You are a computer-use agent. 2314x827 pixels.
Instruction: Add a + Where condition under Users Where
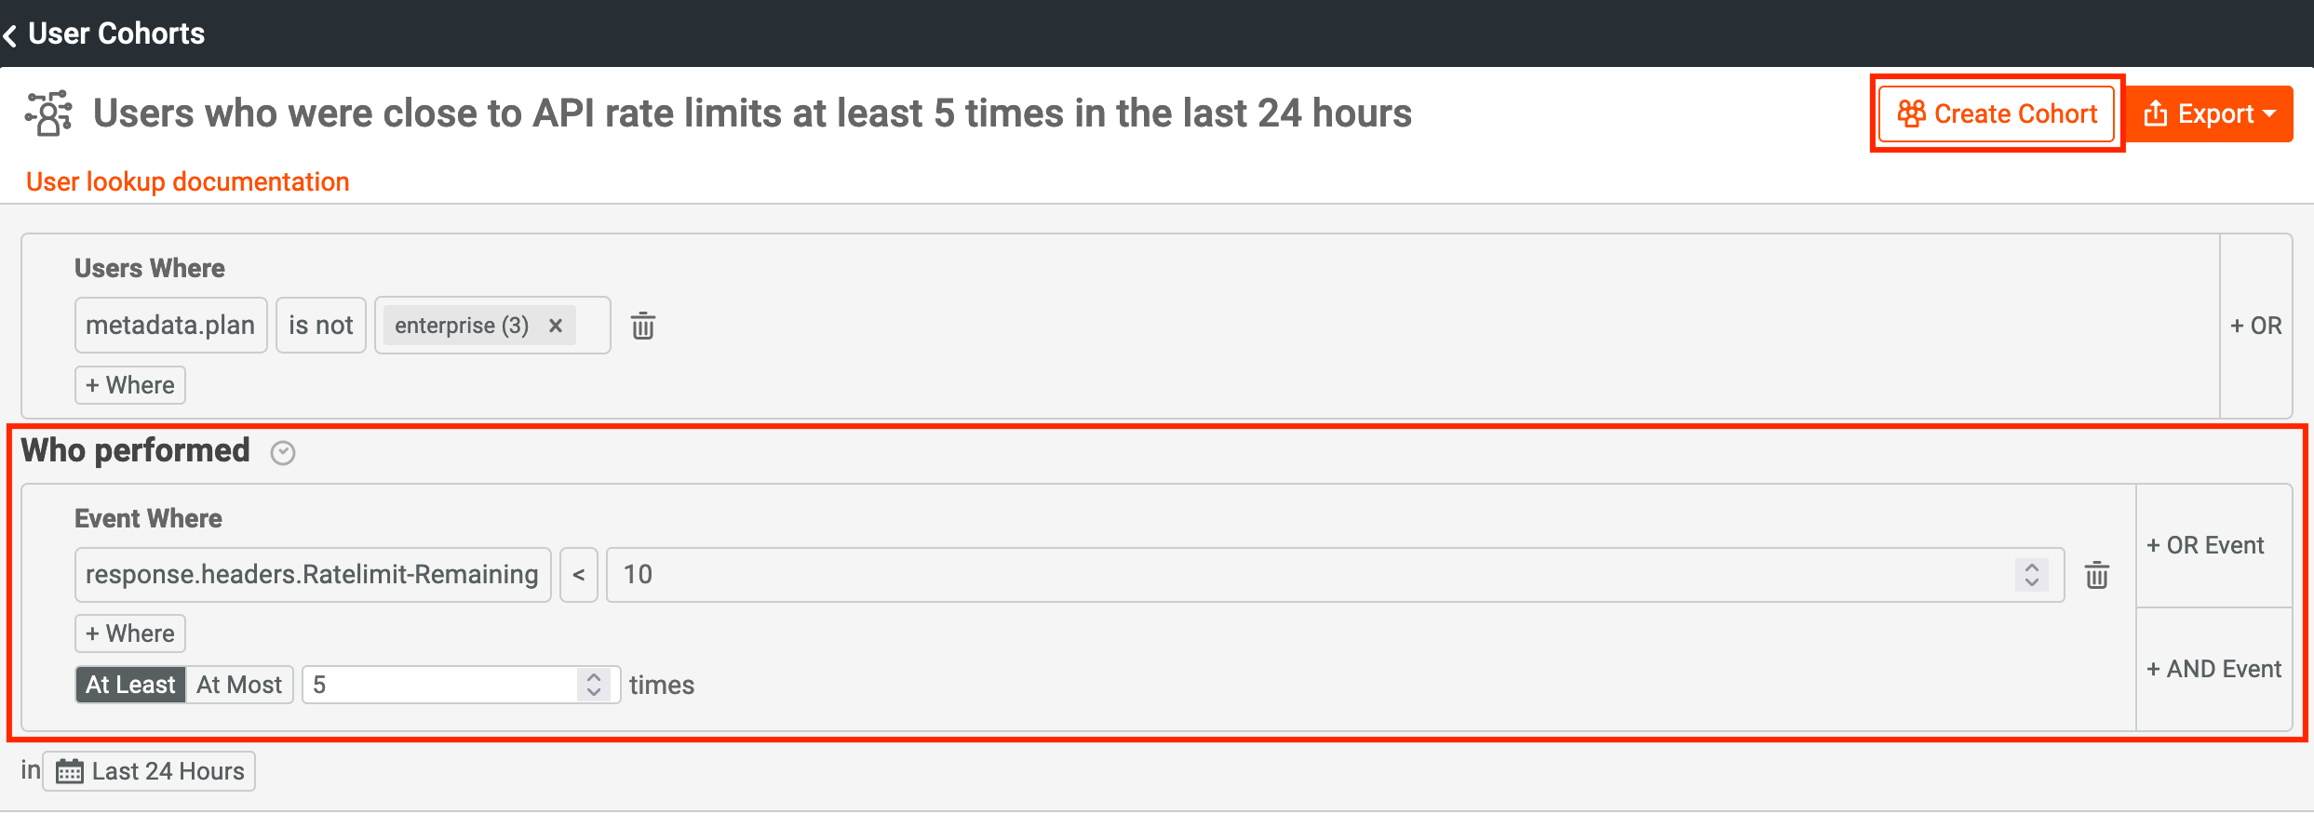(130, 385)
